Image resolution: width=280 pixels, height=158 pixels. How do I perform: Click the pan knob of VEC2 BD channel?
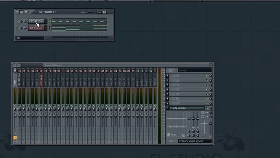point(21,22)
